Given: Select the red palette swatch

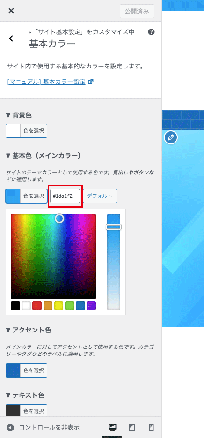Looking at the screenshot, I should pyautogui.click(x=37, y=305).
